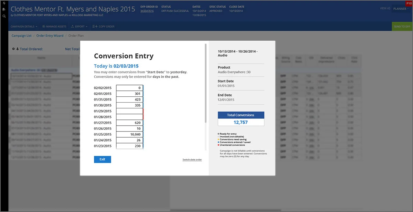The height and width of the screenshot is (212, 413).
Task: Click the Exit button in Conversion Entry
Action: point(103,159)
